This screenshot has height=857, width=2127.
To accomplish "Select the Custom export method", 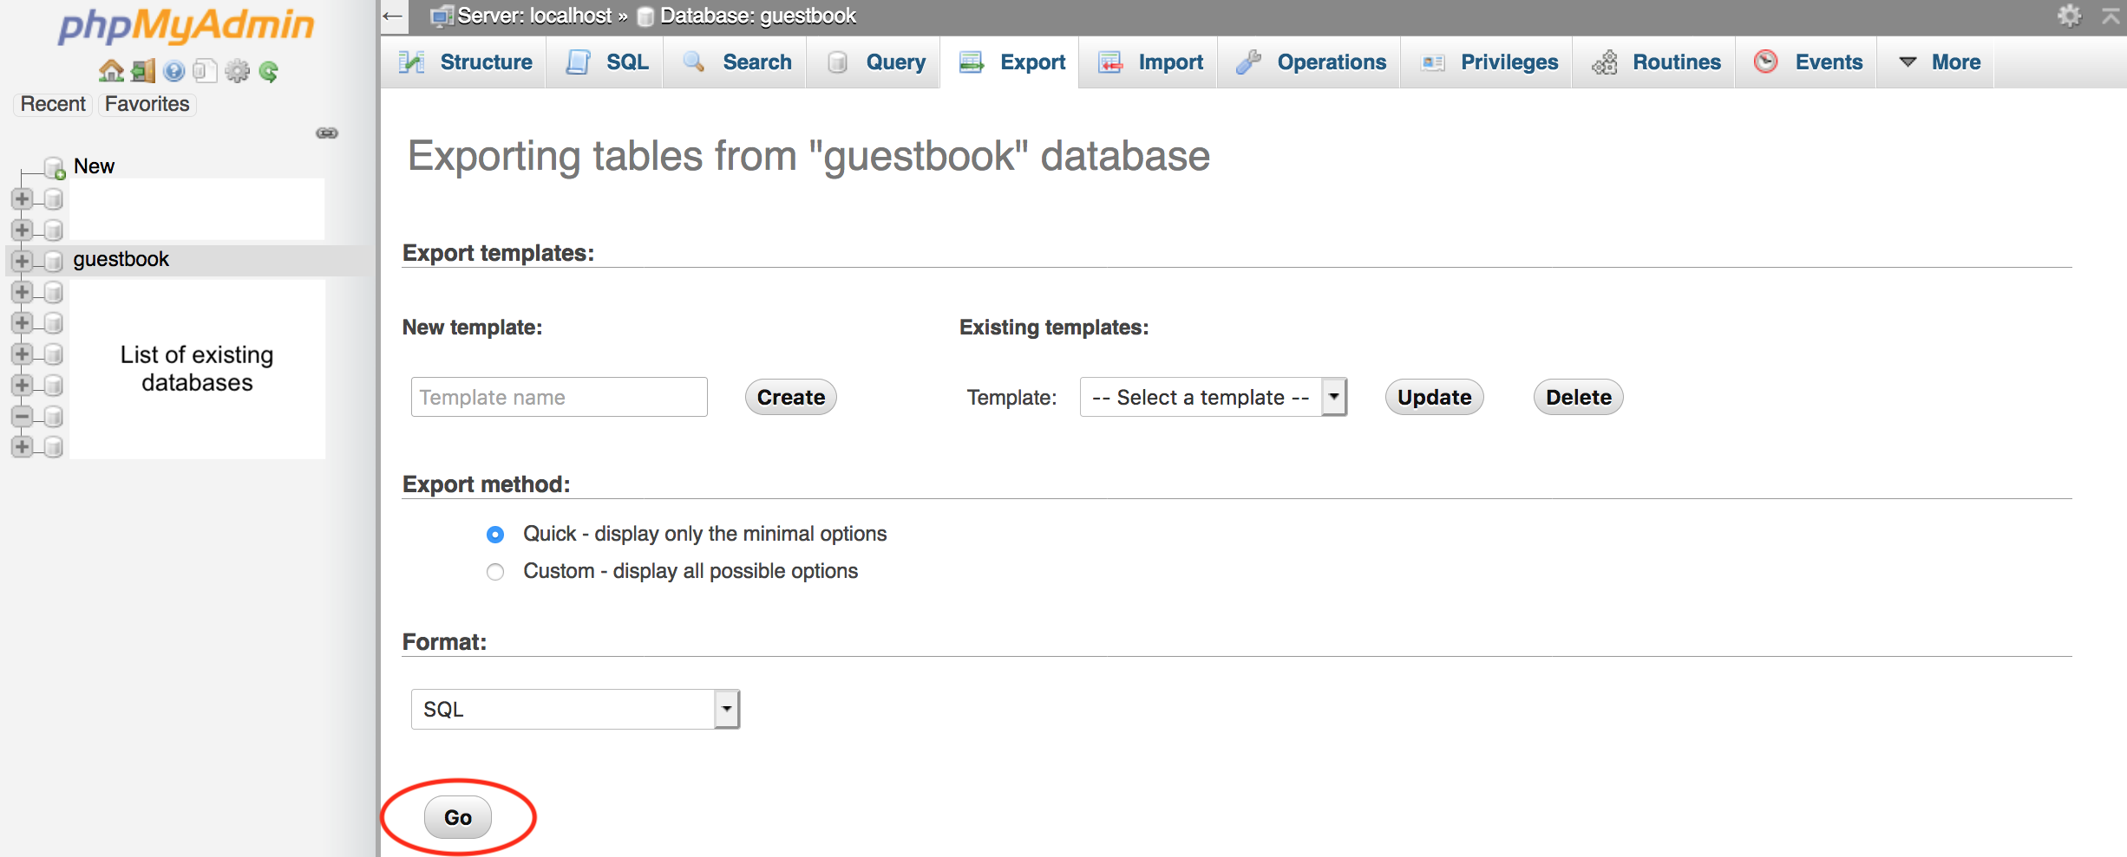I will click(x=495, y=571).
